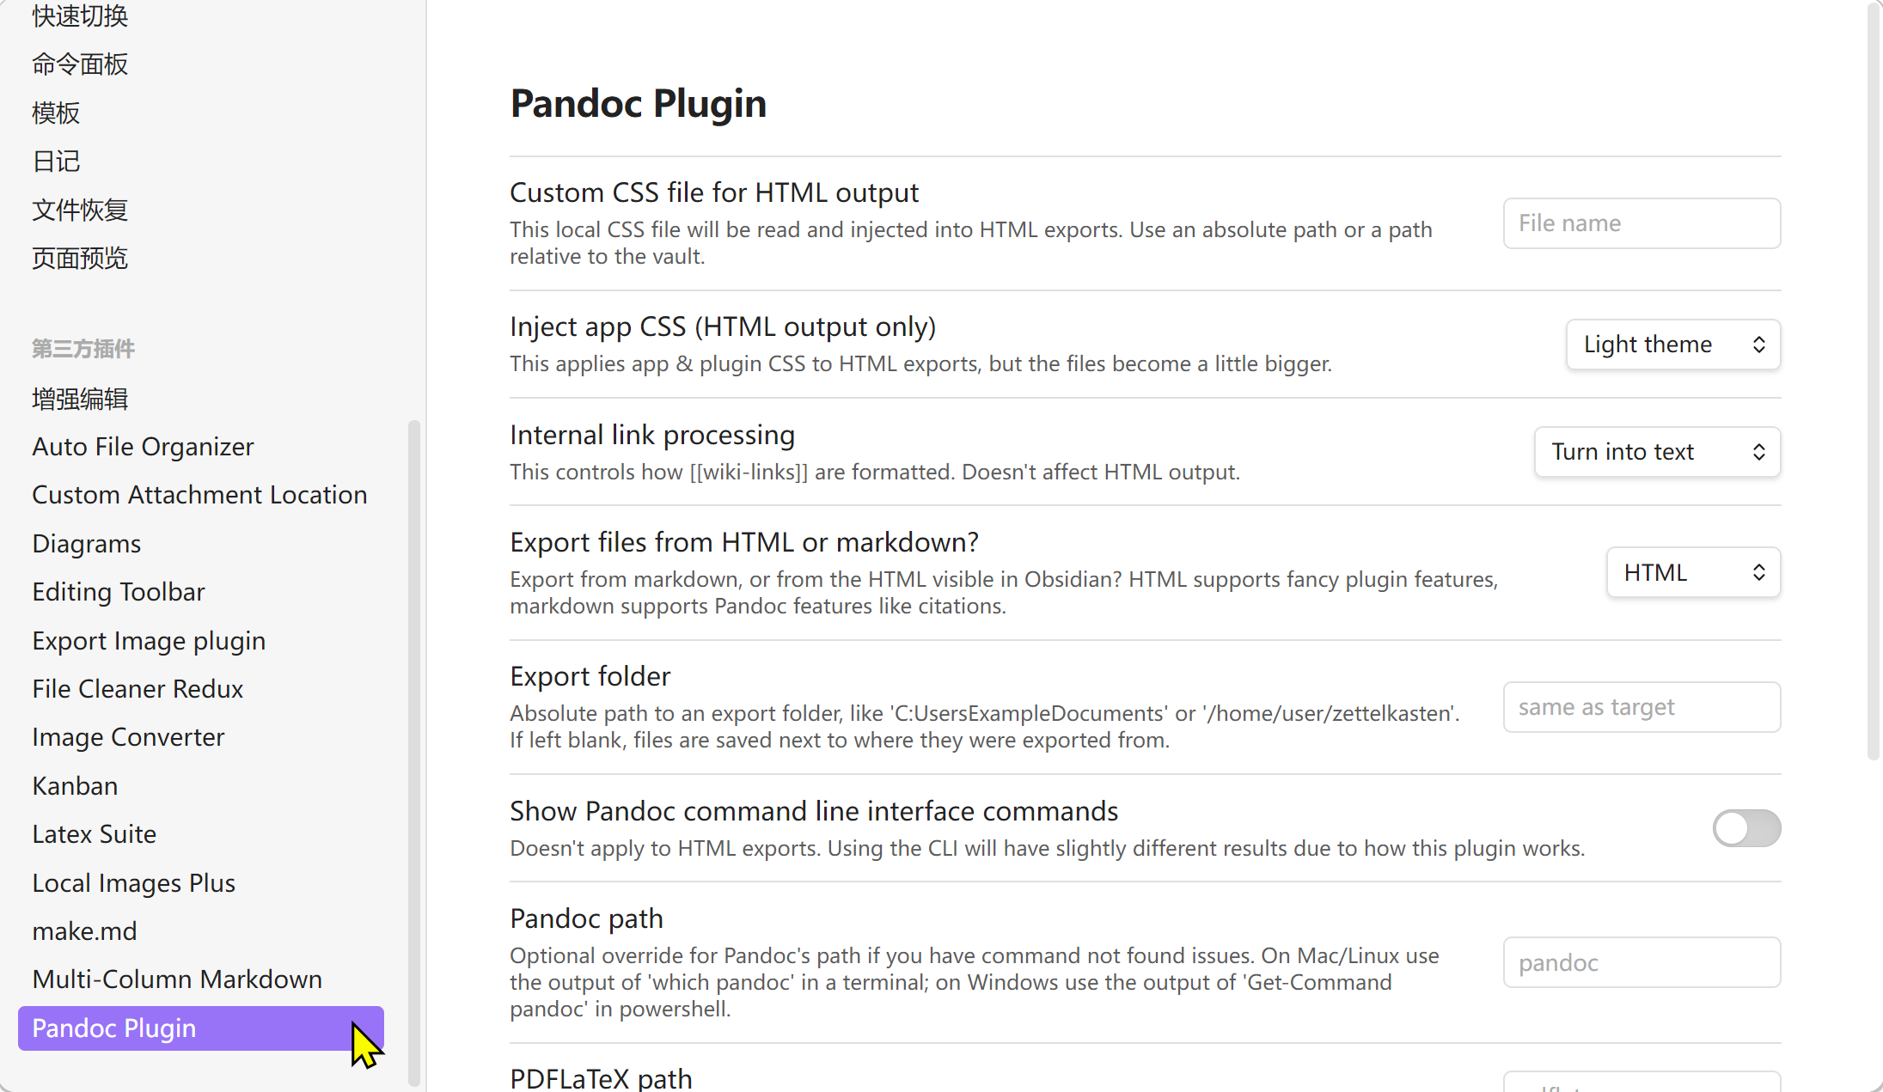Click the Pandoc path input field
1883x1092 pixels.
click(x=1641, y=962)
